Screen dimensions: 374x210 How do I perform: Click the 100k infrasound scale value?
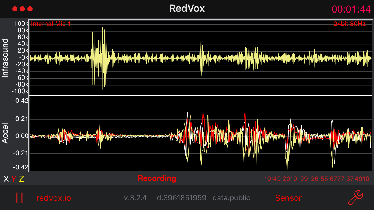(21, 24)
